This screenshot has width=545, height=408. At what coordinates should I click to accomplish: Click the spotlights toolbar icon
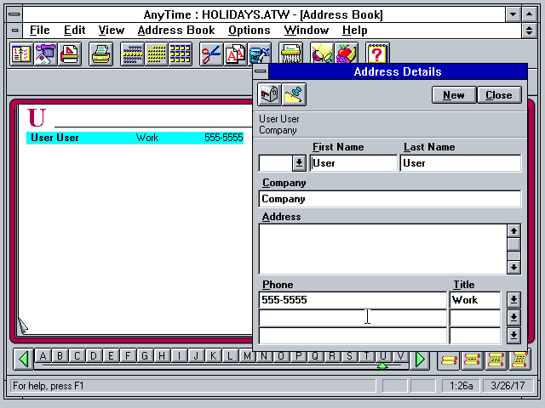(x=322, y=54)
